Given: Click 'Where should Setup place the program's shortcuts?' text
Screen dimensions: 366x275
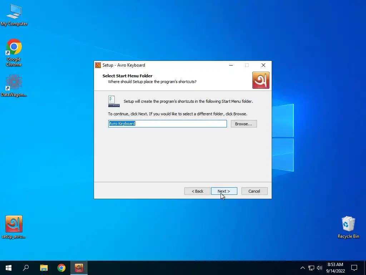Looking at the screenshot, I should [x=152, y=82].
